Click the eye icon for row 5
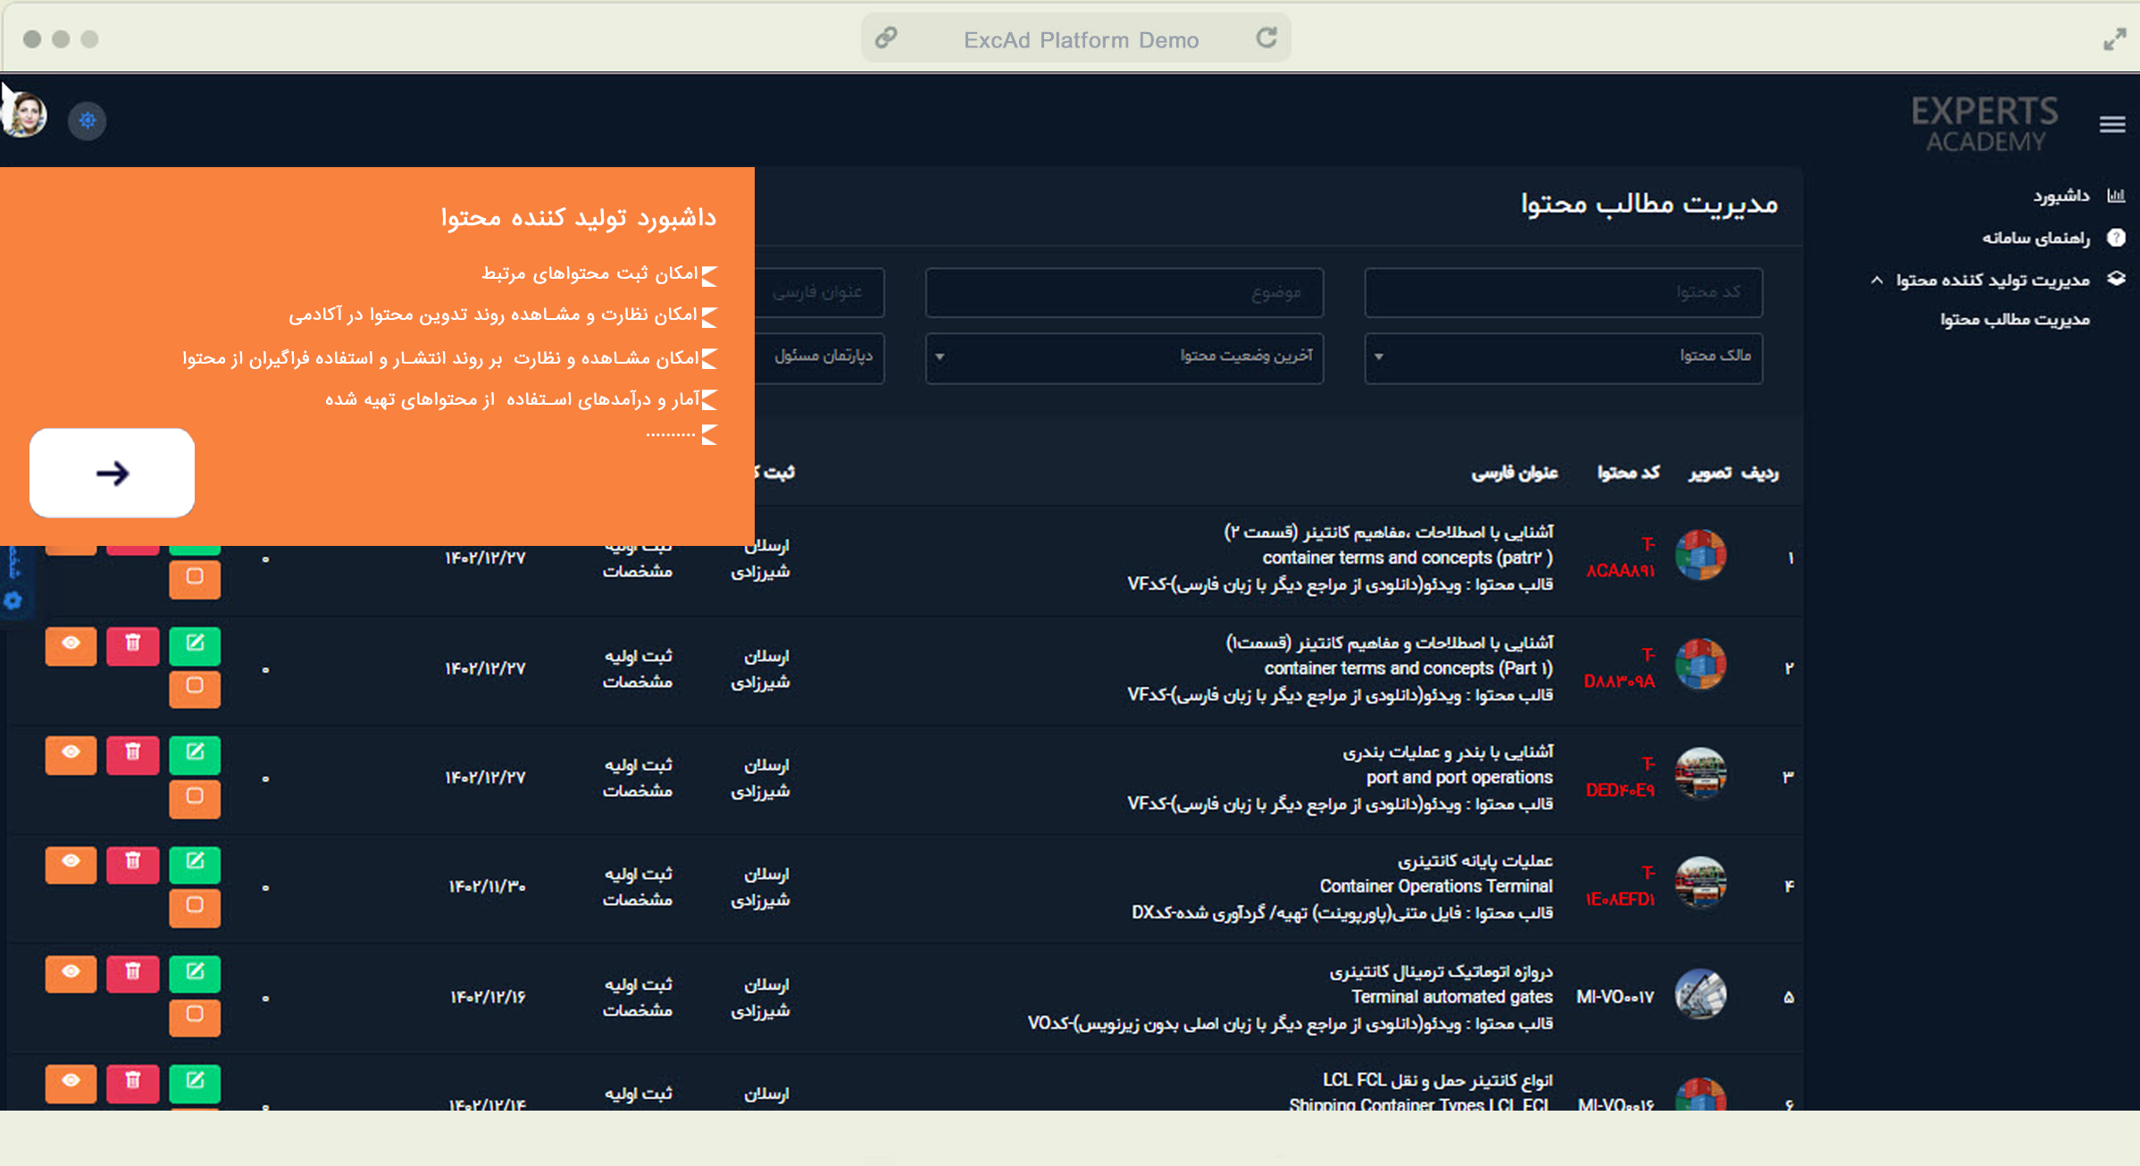 (x=71, y=972)
